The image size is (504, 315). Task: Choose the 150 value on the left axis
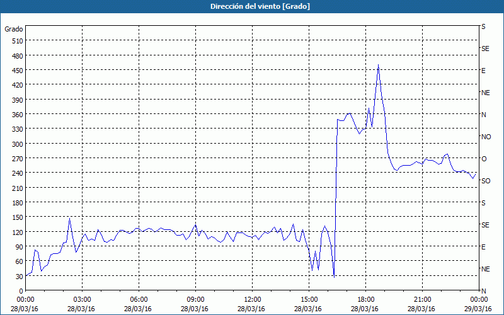[x=18, y=217]
